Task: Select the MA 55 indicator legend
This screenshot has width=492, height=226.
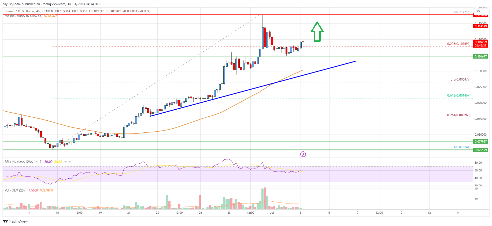Action: click(24, 16)
